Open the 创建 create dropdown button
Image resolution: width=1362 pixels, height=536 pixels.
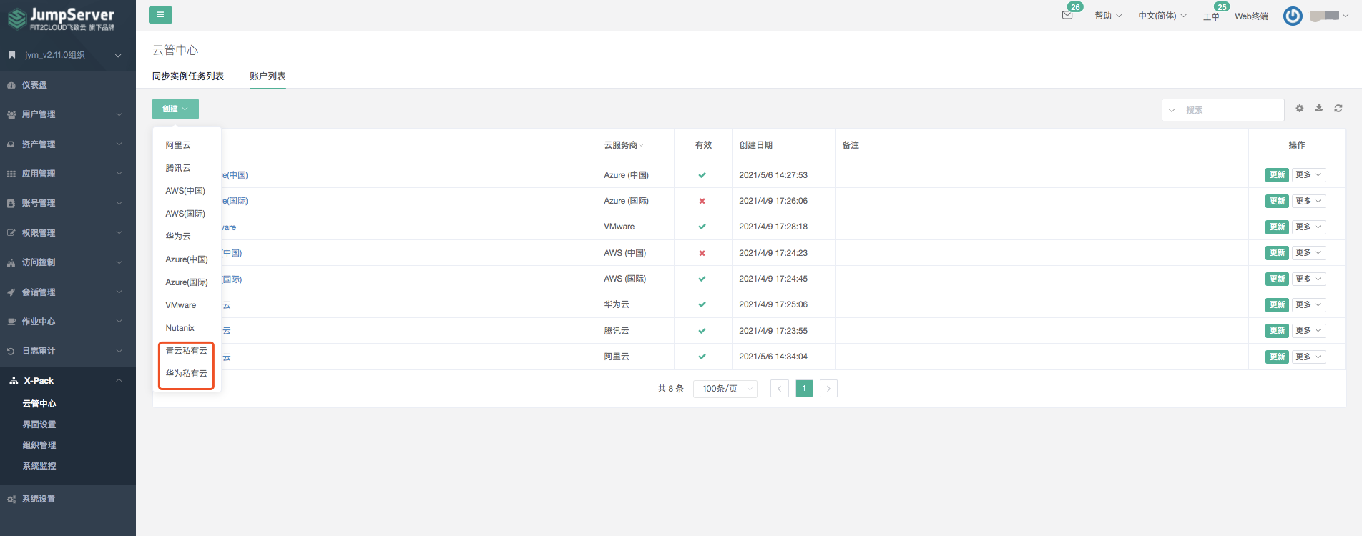[175, 109]
